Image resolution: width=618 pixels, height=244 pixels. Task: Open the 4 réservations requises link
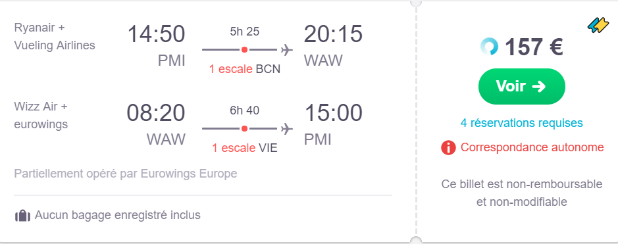521,123
